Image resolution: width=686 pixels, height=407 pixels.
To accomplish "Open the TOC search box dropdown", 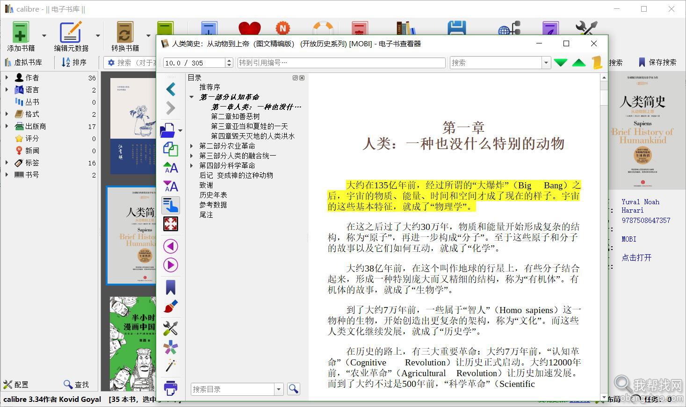I will [279, 389].
